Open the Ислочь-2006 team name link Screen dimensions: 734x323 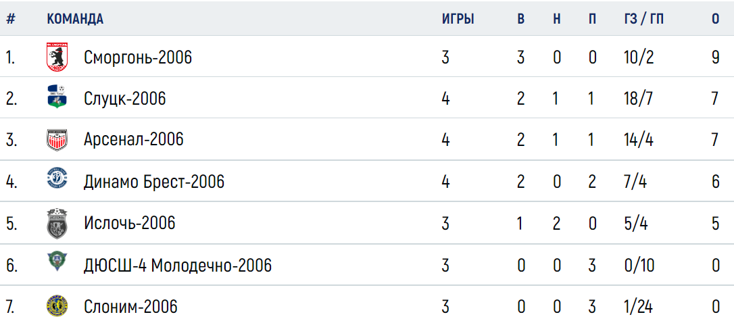tap(130, 223)
